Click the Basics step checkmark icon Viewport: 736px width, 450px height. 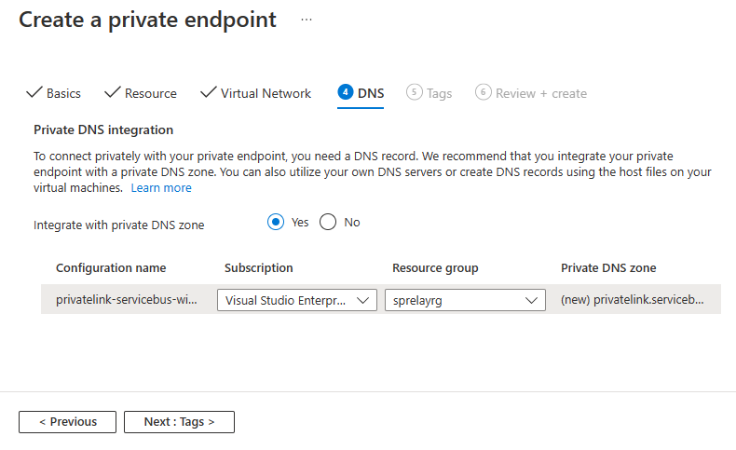34,92
